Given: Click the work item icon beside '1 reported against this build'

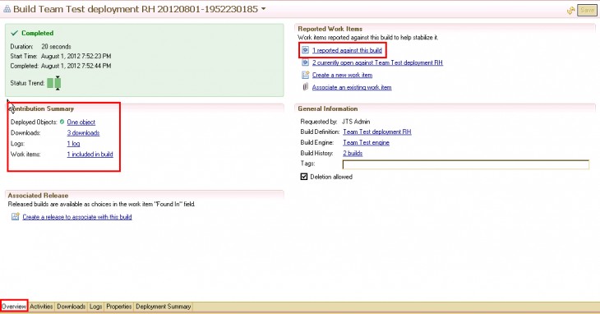Looking at the screenshot, I should 305,50.
